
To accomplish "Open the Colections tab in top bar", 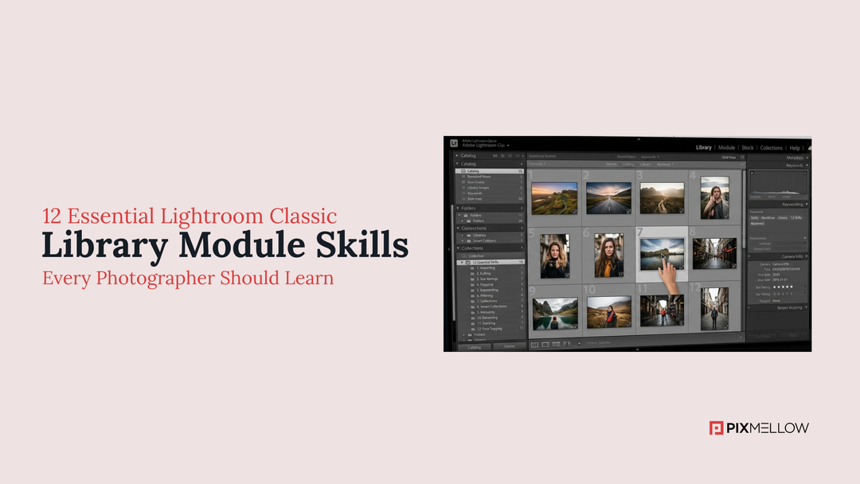I will [771, 148].
